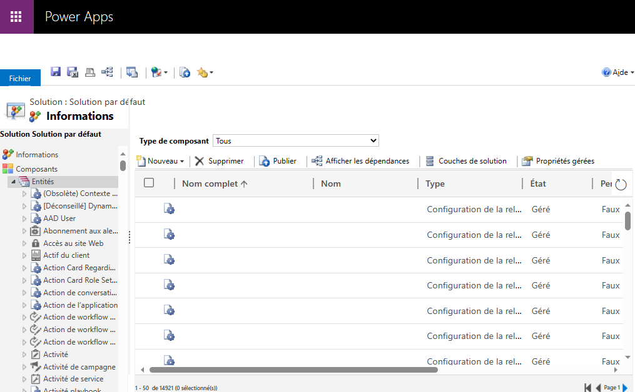635x392 pixels.
Task: Select Composants in the solution tree
Action: 36,169
